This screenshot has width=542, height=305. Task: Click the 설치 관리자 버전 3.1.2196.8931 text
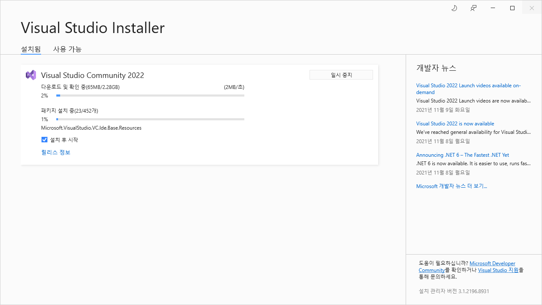coord(454,291)
